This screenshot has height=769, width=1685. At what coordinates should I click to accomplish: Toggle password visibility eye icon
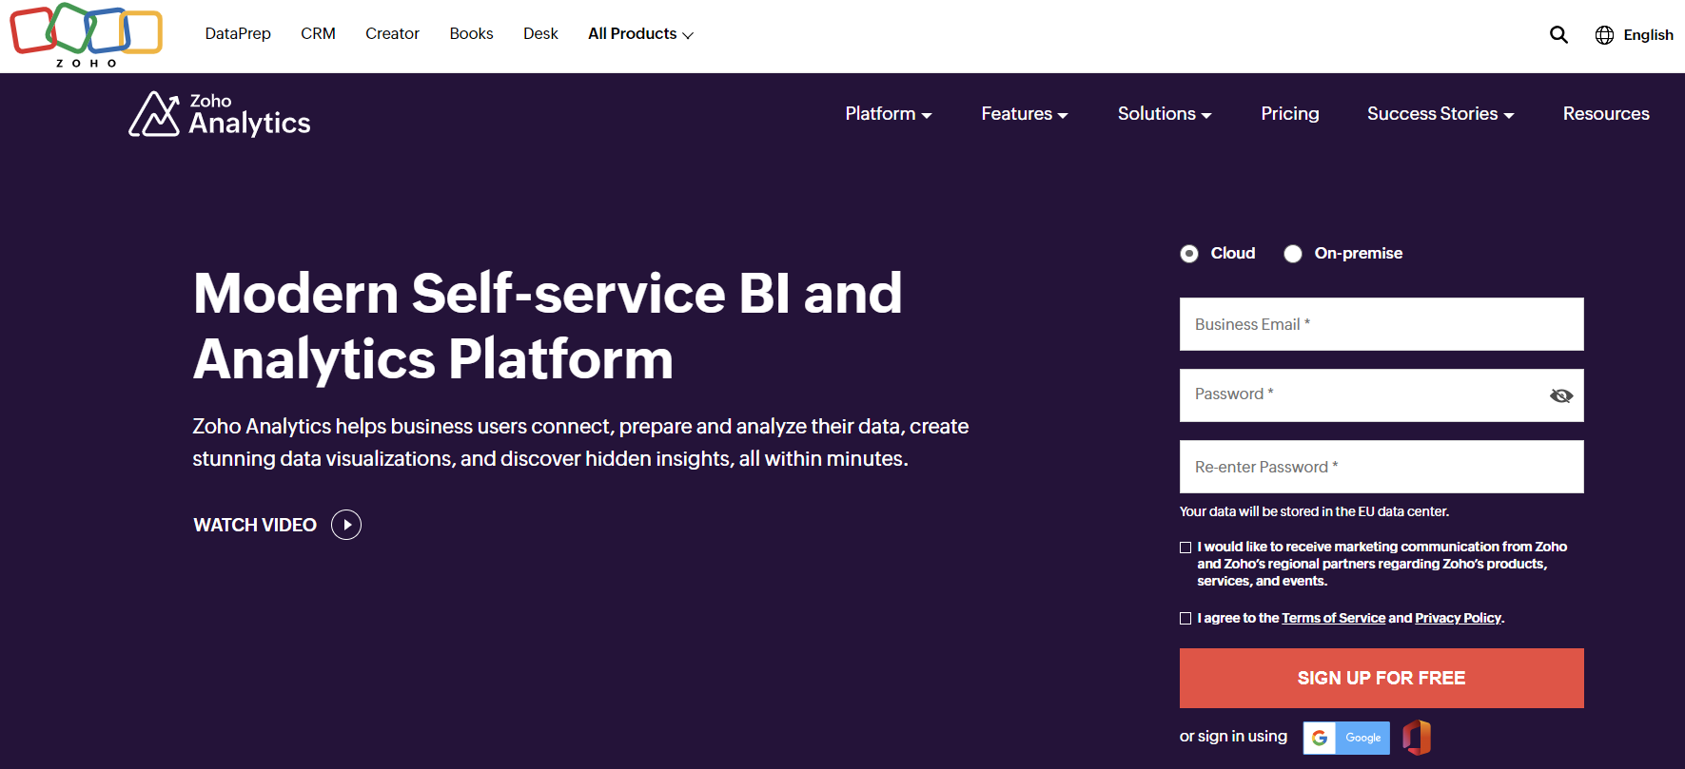pyautogui.click(x=1561, y=395)
